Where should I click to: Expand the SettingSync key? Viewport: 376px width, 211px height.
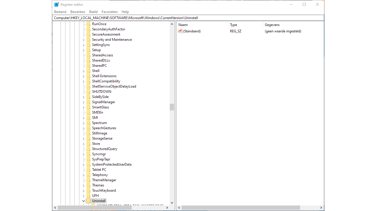point(84,45)
